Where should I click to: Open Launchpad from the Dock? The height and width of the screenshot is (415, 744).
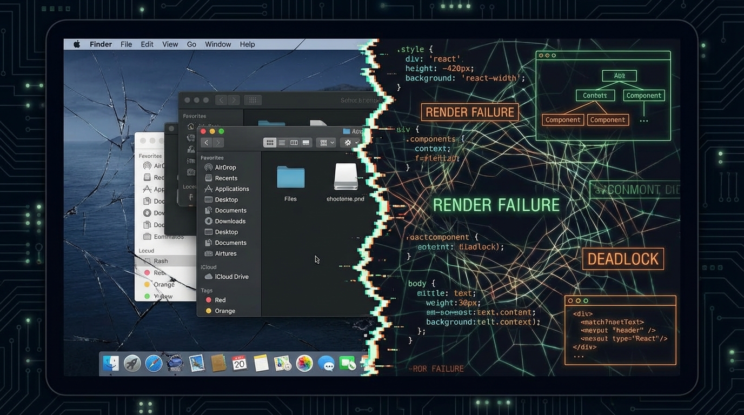[132, 363]
